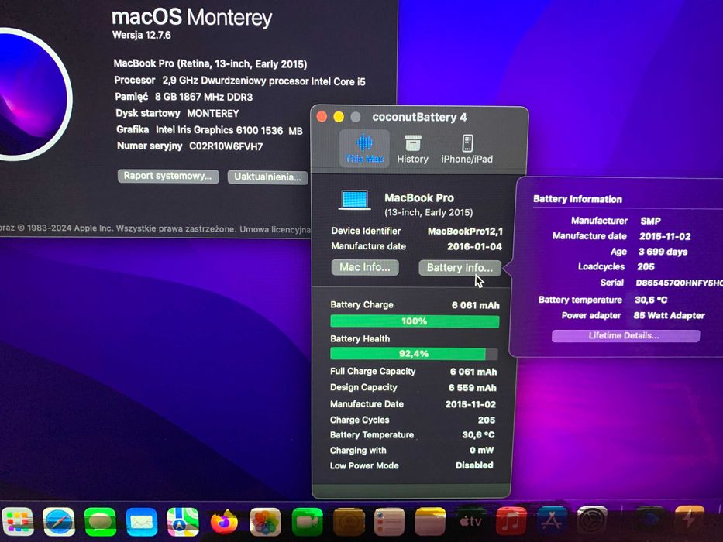Click the coconutBattery 4 window title
The image size is (723, 542).
419,117
